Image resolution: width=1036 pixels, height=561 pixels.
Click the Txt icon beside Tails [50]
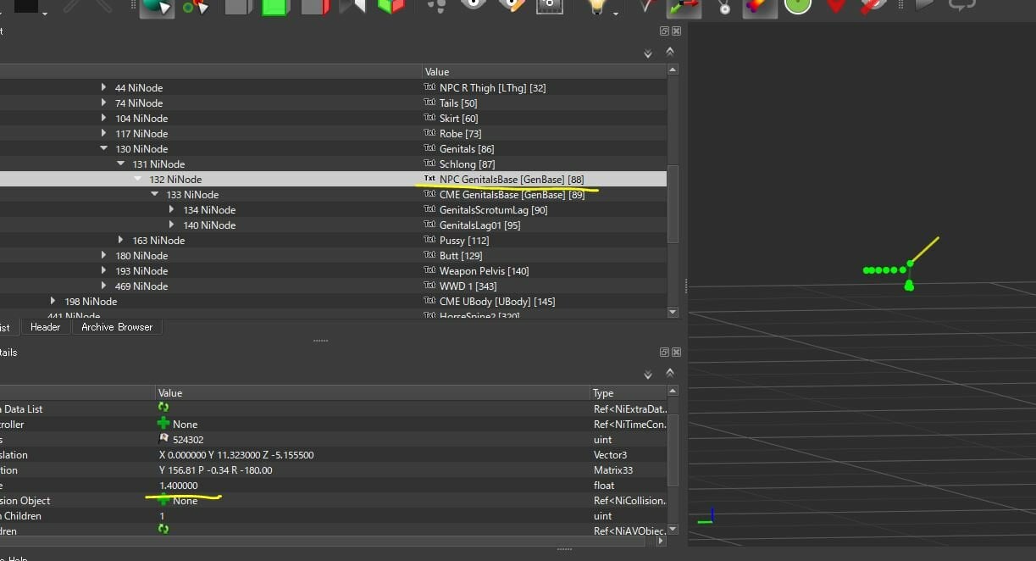[x=429, y=103]
